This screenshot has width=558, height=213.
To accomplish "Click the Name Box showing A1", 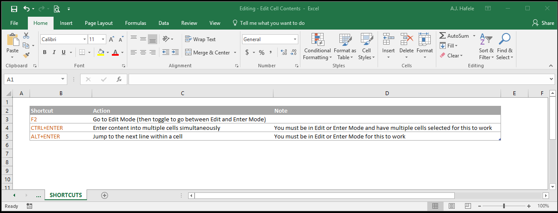I will 31,79.
